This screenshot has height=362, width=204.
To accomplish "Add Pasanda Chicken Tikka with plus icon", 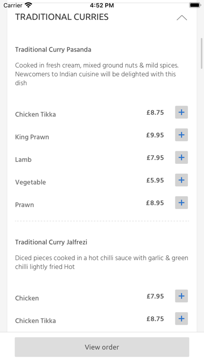I will pyautogui.click(x=181, y=112).
